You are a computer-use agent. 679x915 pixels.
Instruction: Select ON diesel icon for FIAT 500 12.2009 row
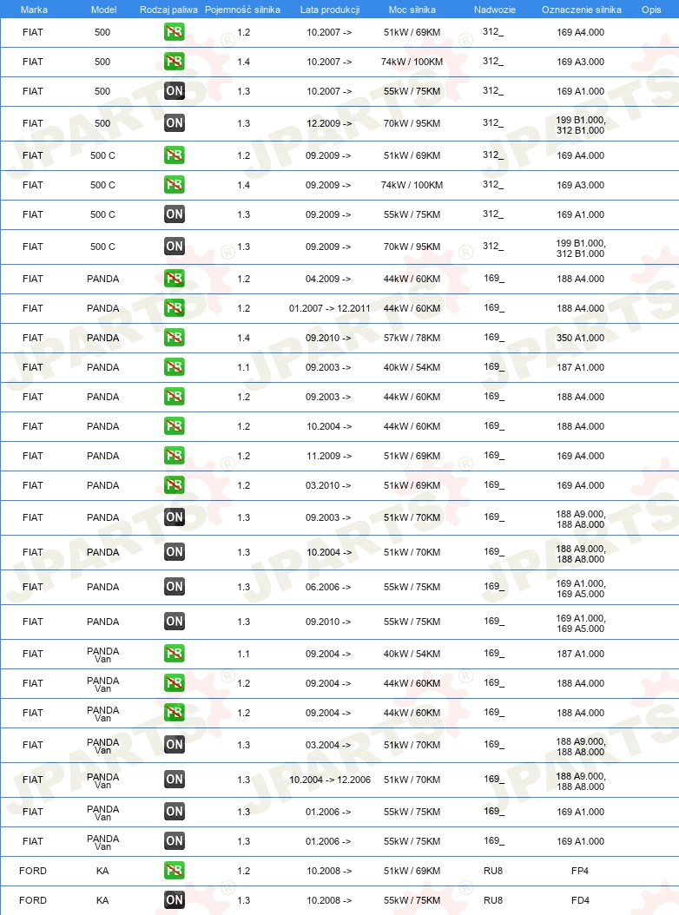coord(174,123)
